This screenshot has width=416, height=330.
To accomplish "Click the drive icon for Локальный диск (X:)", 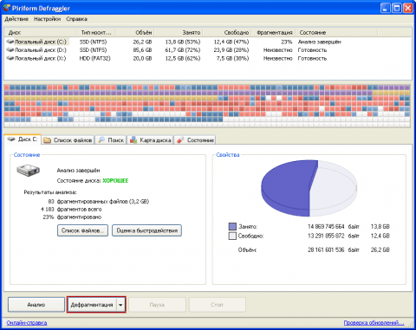I will pyautogui.click(x=10, y=58).
